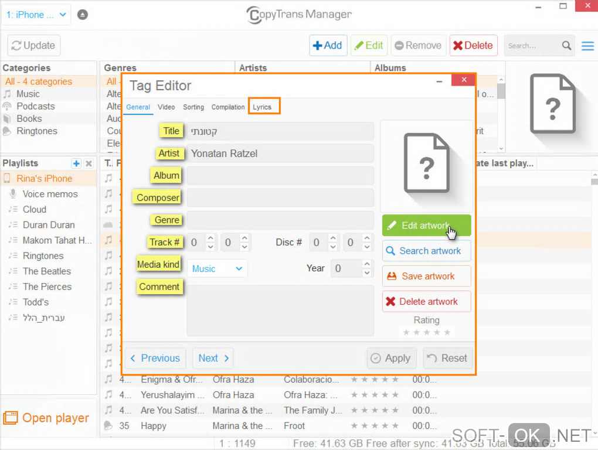
Task: Set rating to five stars
Action: click(x=447, y=332)
